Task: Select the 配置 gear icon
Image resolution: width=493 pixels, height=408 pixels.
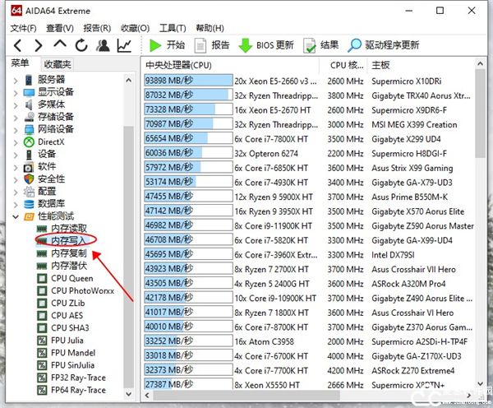Action: point(29,192)
